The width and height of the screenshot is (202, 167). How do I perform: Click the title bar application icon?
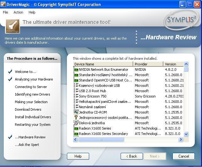coord(3,4)
